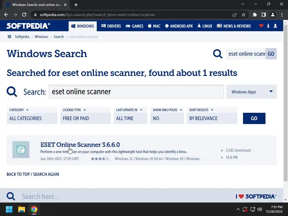288x216 pixels.
Task: Open the Drivers section
Action: tap(111, 26)
